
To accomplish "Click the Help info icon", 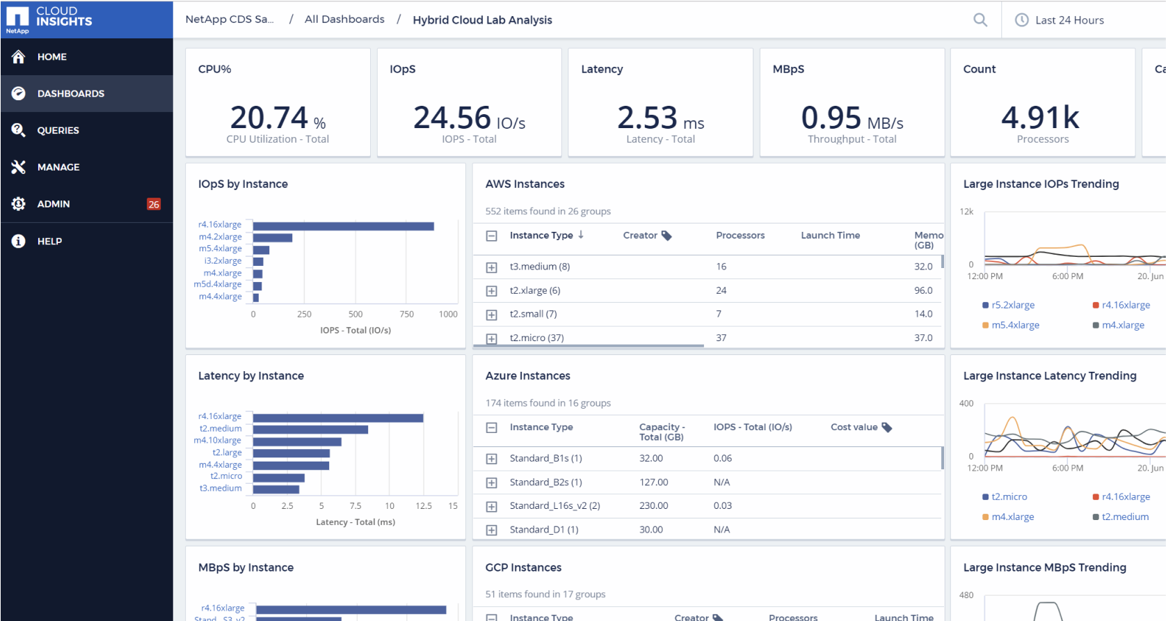I will pyautogui.click(x=19, y=241).
